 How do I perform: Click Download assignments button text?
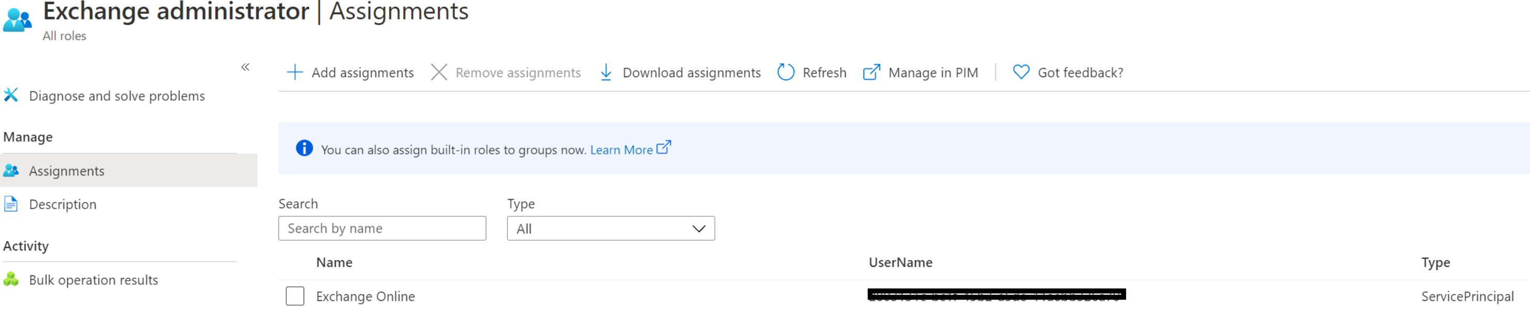pos(691,72)
